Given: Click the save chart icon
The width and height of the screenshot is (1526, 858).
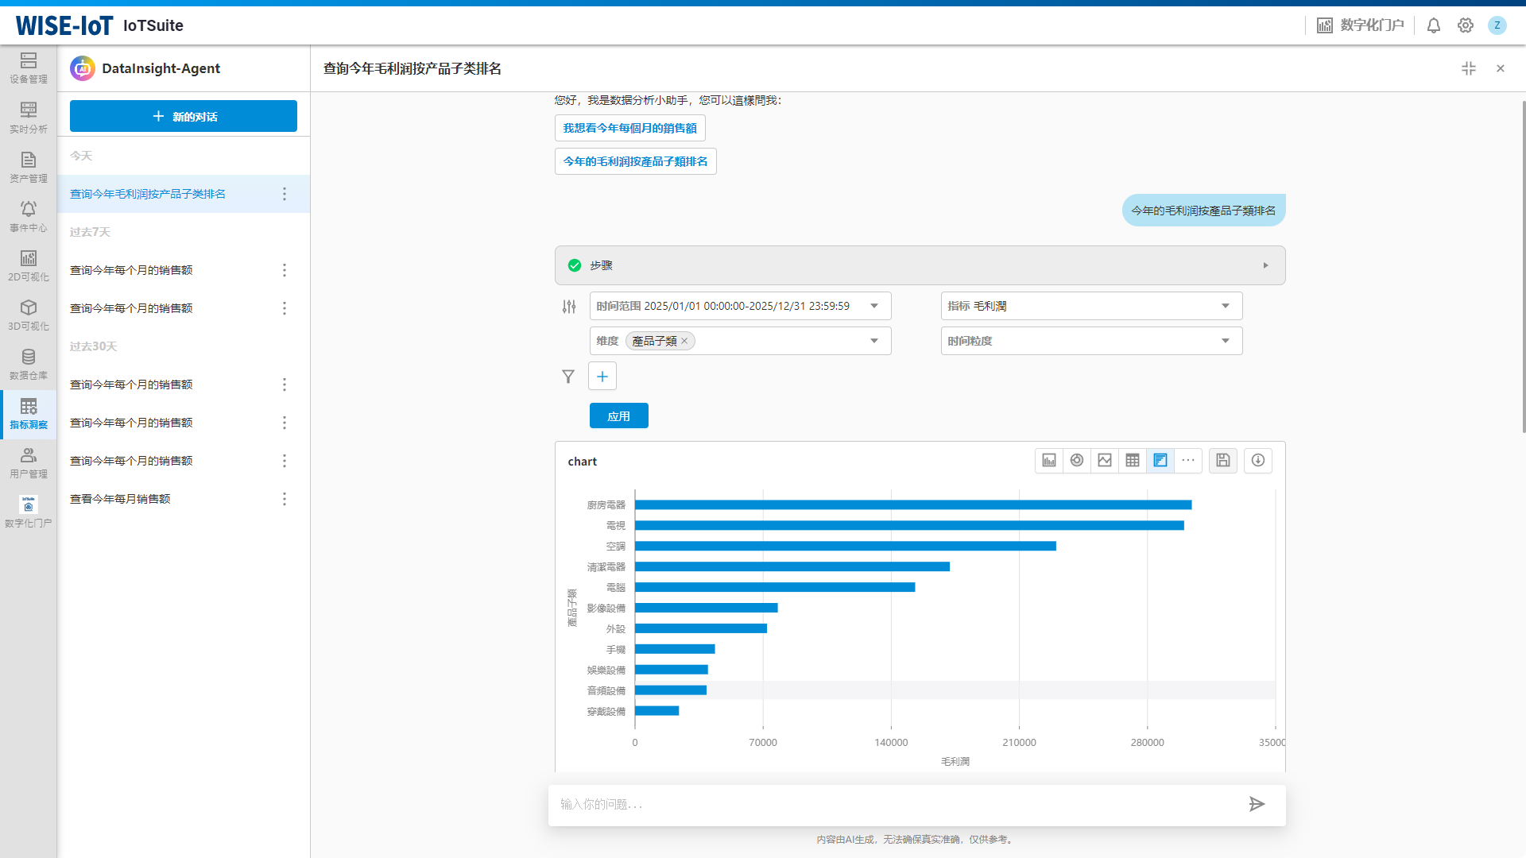Looking at the screenshot, I should (x=1223, y=461).
